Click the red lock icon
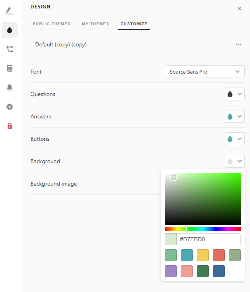Image resolution: width=250 pixels, height=292 pixels. (x=10, y=126)
